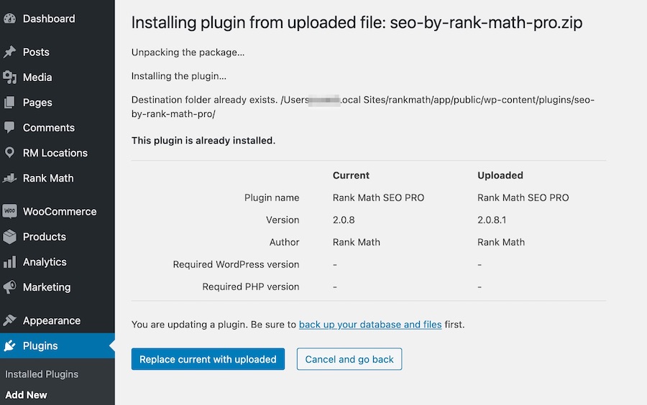Screen dimensions: 647x405
Task: Open the Media menu label
Action: pyautogui.click(x=37, y=77)
